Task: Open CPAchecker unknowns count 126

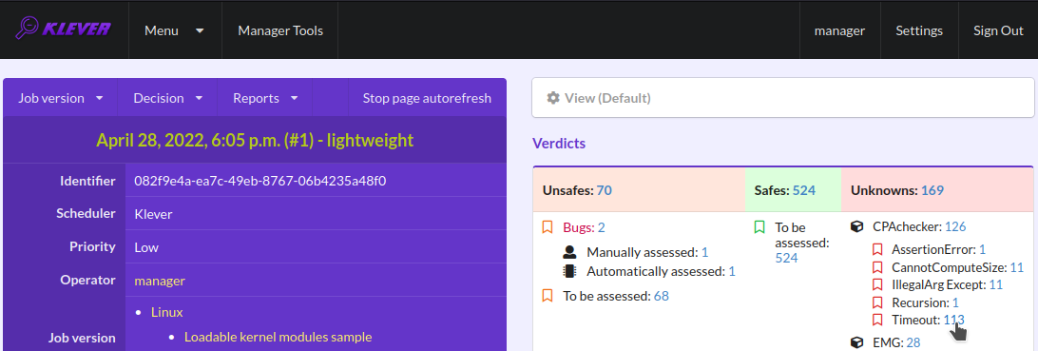Action: (955, 226)
